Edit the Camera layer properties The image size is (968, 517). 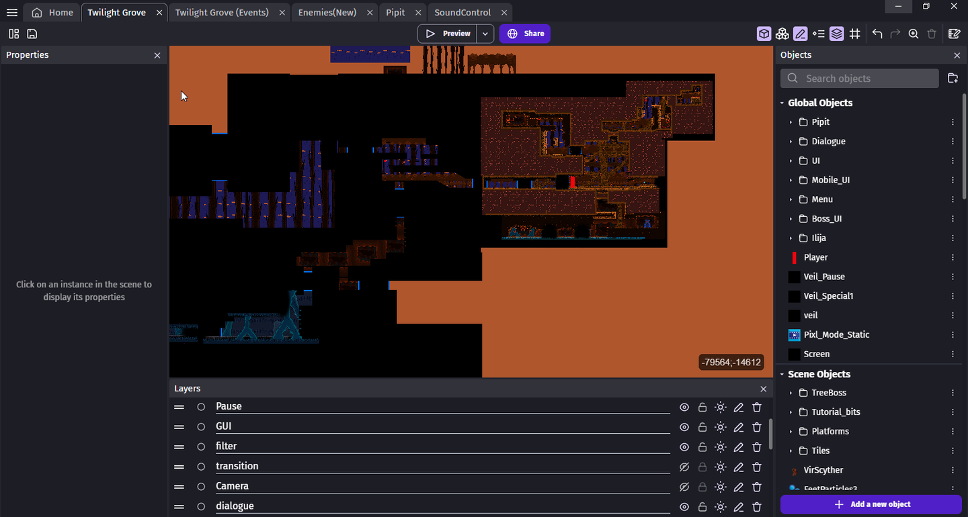pyautogui.click(x=739, y=487)
